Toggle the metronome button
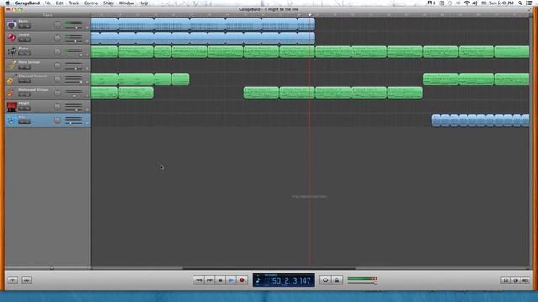The image size is (538, 302). [336, 280]
